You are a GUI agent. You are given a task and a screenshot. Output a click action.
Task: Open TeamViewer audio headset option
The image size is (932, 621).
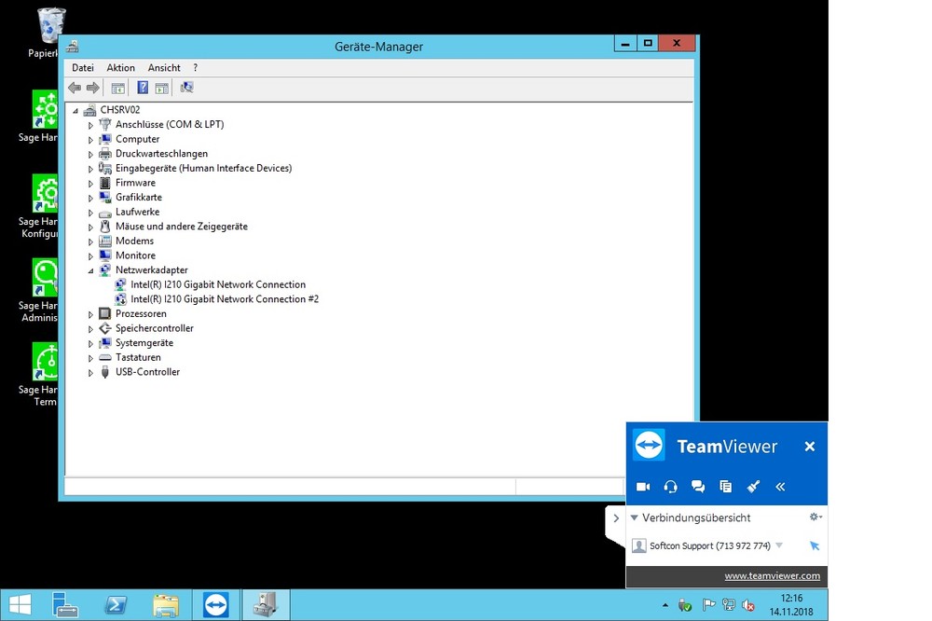(x=670, y=487)
